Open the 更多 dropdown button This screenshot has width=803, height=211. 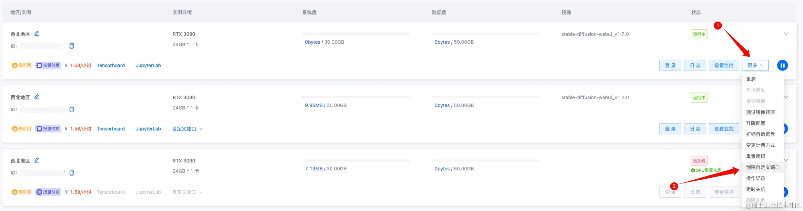[755, 65]
